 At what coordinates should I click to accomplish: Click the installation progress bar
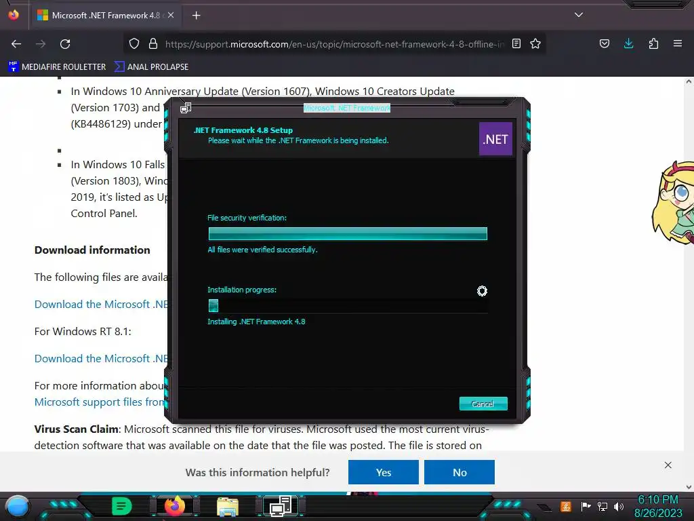[348, 306]
